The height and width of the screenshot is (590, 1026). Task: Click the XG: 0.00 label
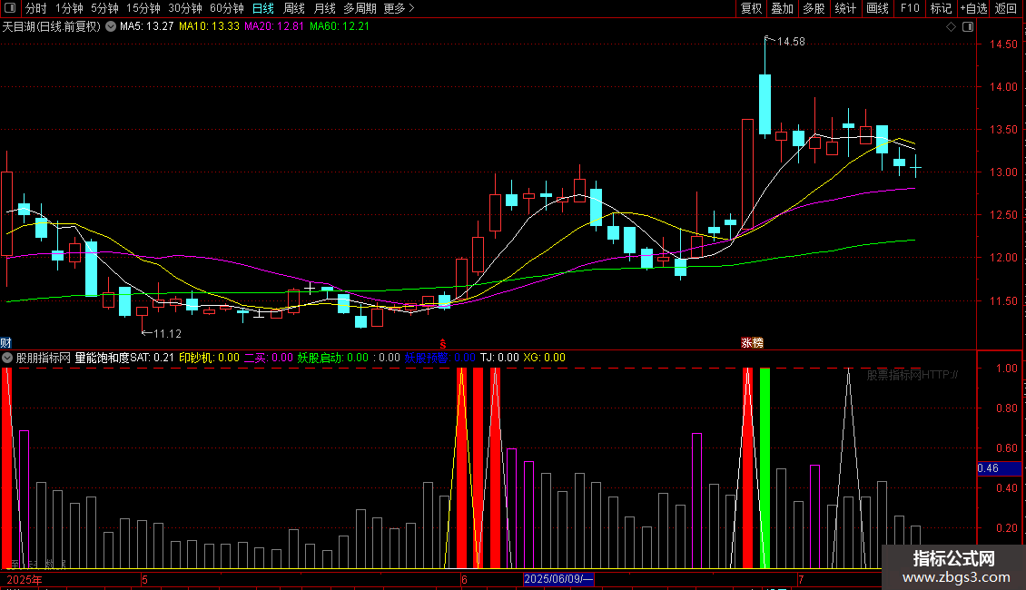click(x=545, y=358)
